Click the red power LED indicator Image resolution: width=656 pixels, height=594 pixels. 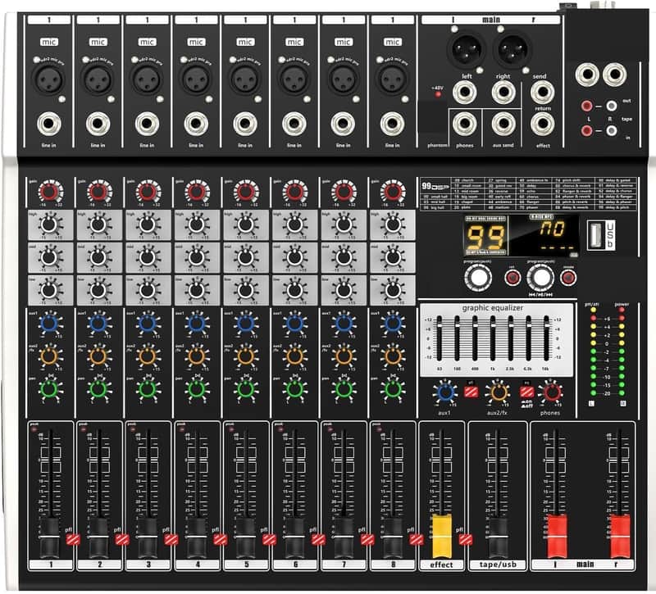622,311
